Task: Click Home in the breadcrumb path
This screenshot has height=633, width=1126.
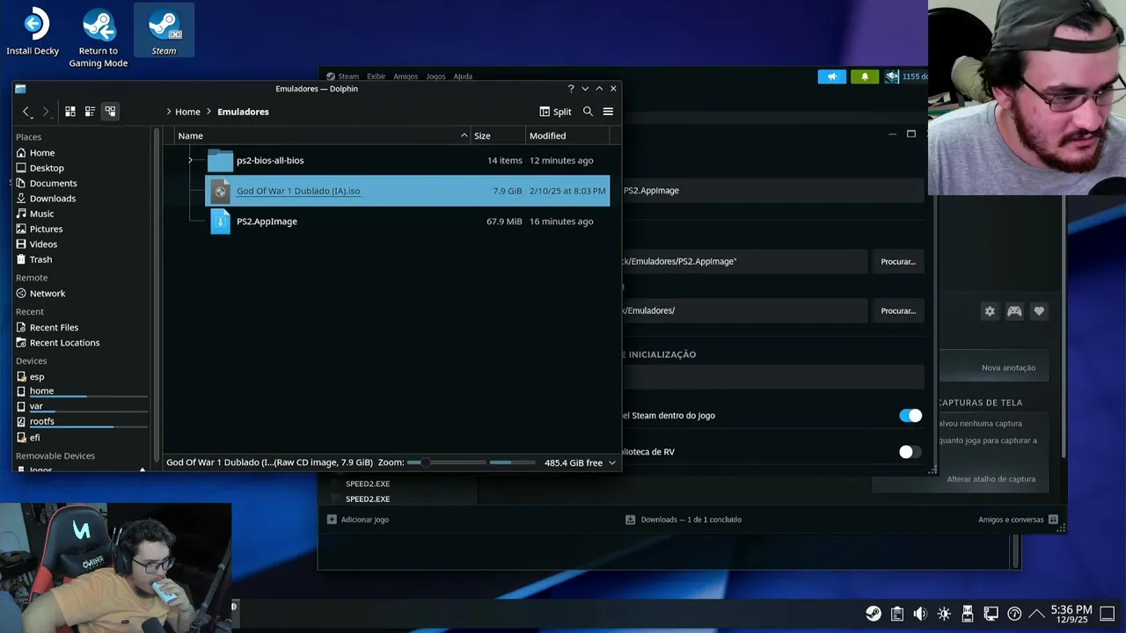Action: (x=187, y=112)
